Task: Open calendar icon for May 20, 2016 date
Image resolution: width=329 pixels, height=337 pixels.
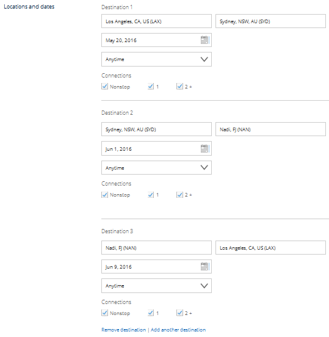Action: pos(204,40)
